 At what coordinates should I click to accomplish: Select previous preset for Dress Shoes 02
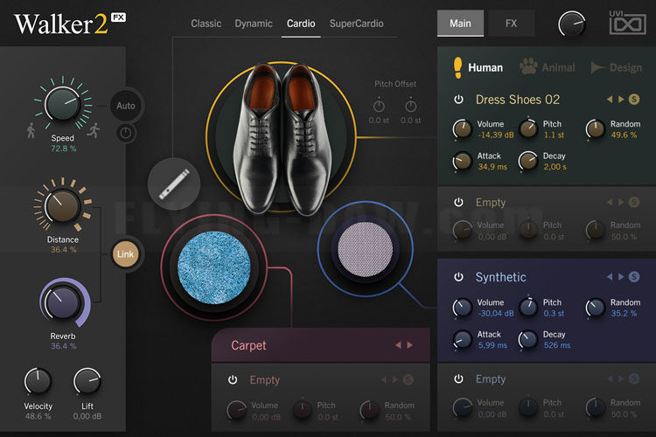[610, 99]
